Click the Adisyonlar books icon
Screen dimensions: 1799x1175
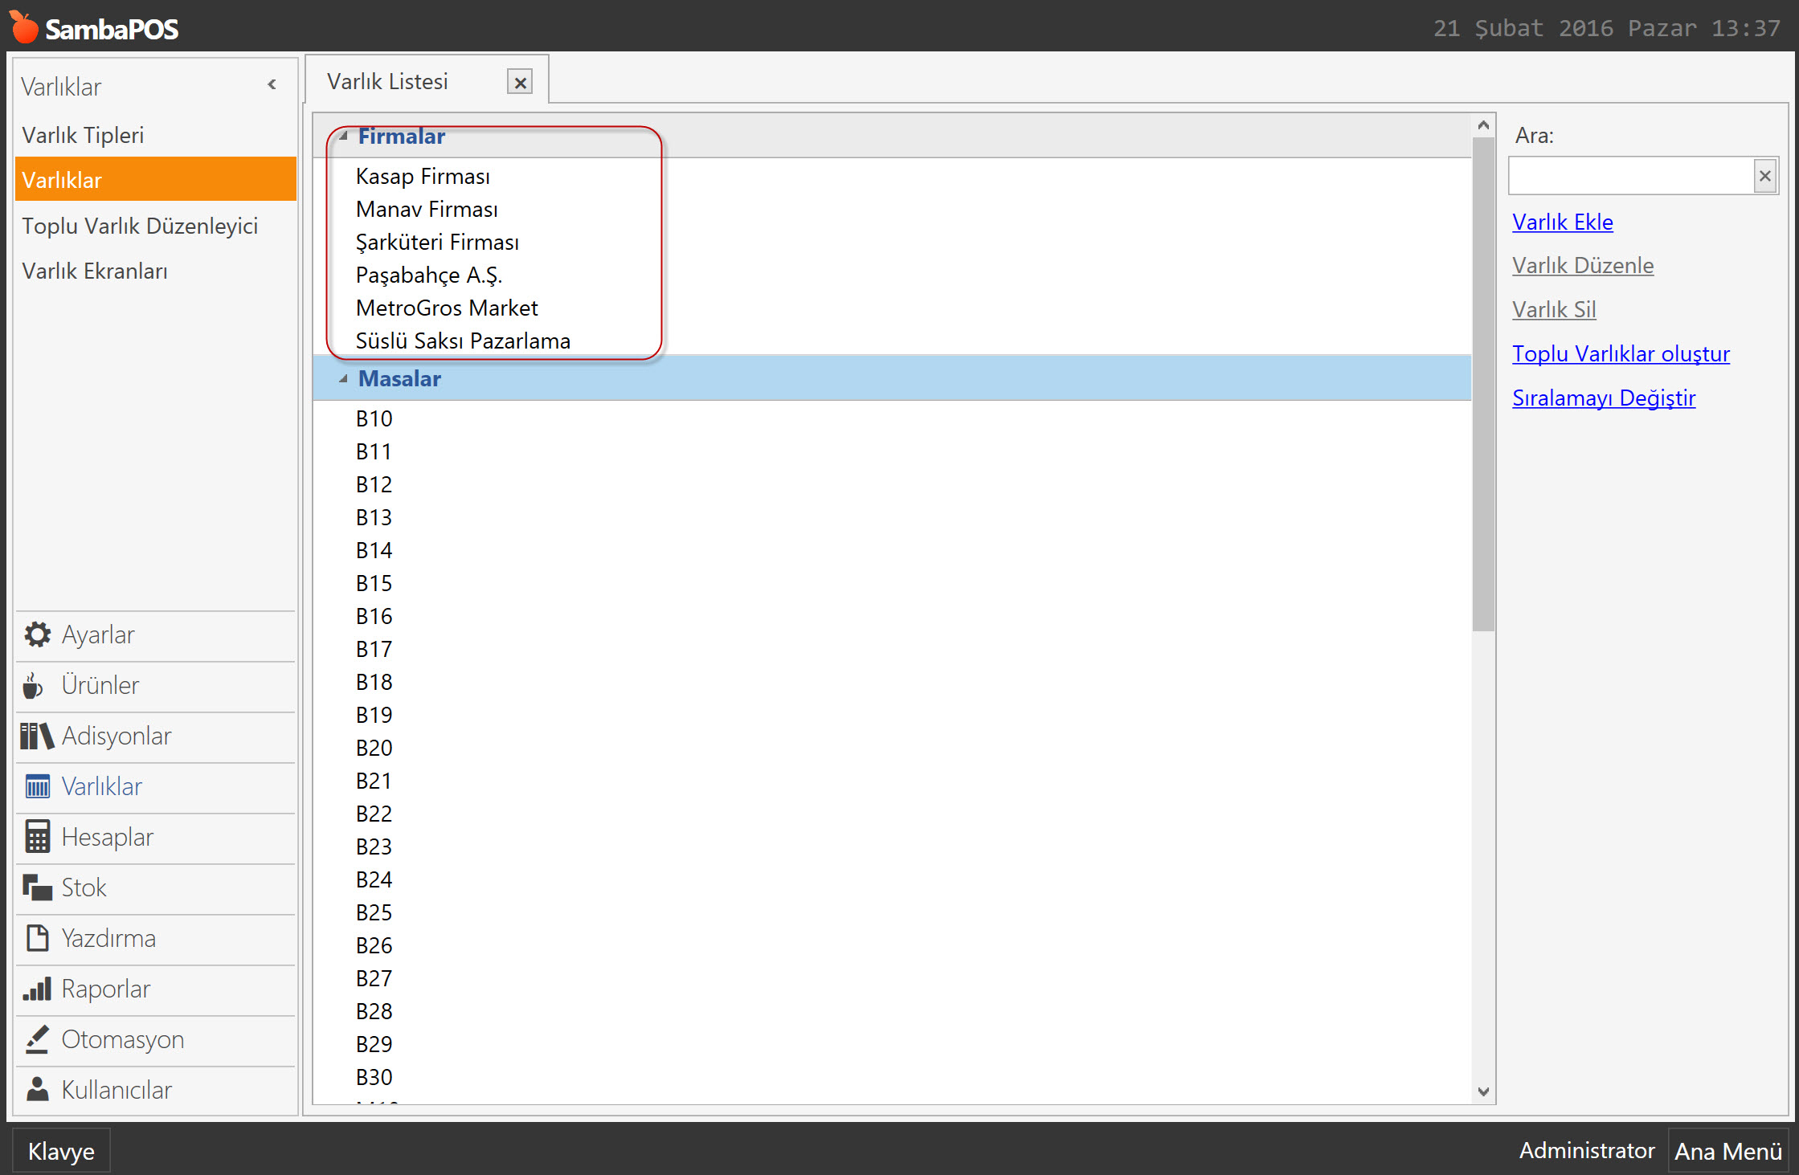37,736
